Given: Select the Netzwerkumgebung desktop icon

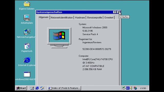Looking at the screenshot, I should pos(27,32).
